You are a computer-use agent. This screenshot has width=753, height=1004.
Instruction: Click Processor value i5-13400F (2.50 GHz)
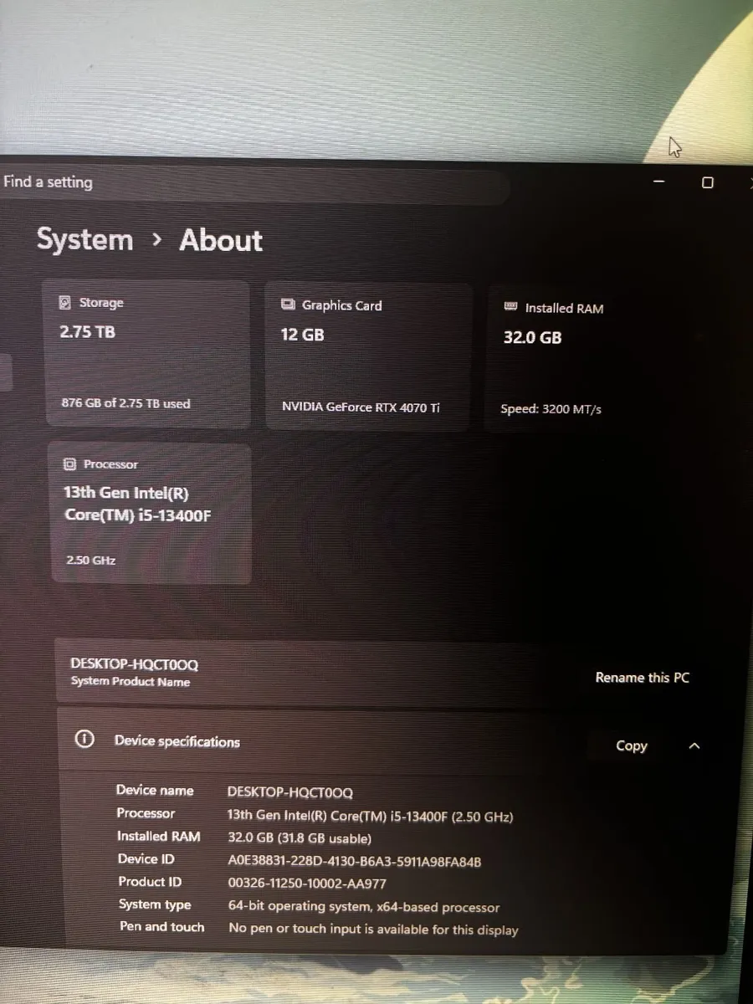(370, 816)
